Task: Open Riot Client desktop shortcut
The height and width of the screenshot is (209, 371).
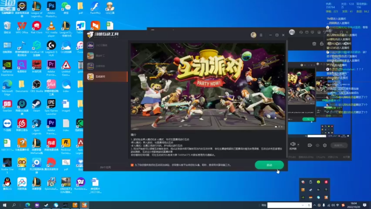Action: click(x=37, y=28)
